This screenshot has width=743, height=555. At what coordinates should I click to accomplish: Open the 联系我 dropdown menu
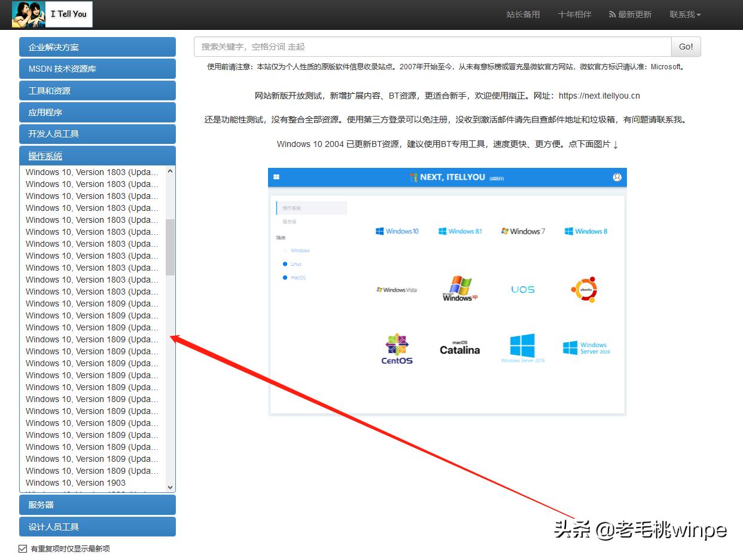(684, 14)
